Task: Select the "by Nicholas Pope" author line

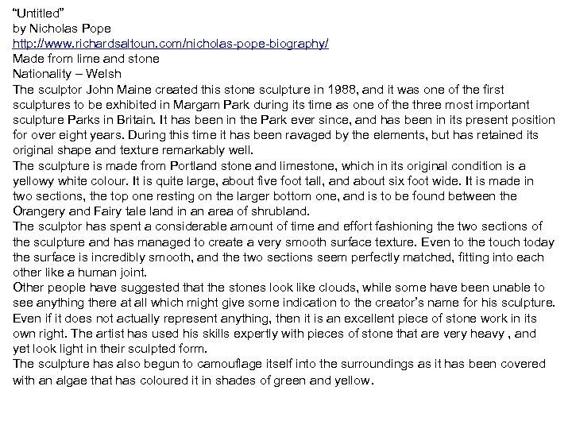Action: click(62, 28)
